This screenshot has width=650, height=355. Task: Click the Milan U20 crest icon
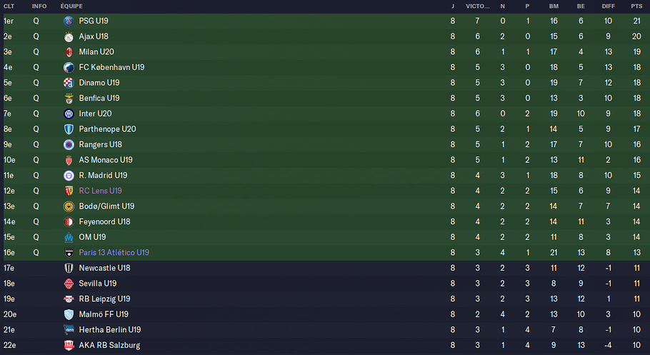(x=69, y=52)
